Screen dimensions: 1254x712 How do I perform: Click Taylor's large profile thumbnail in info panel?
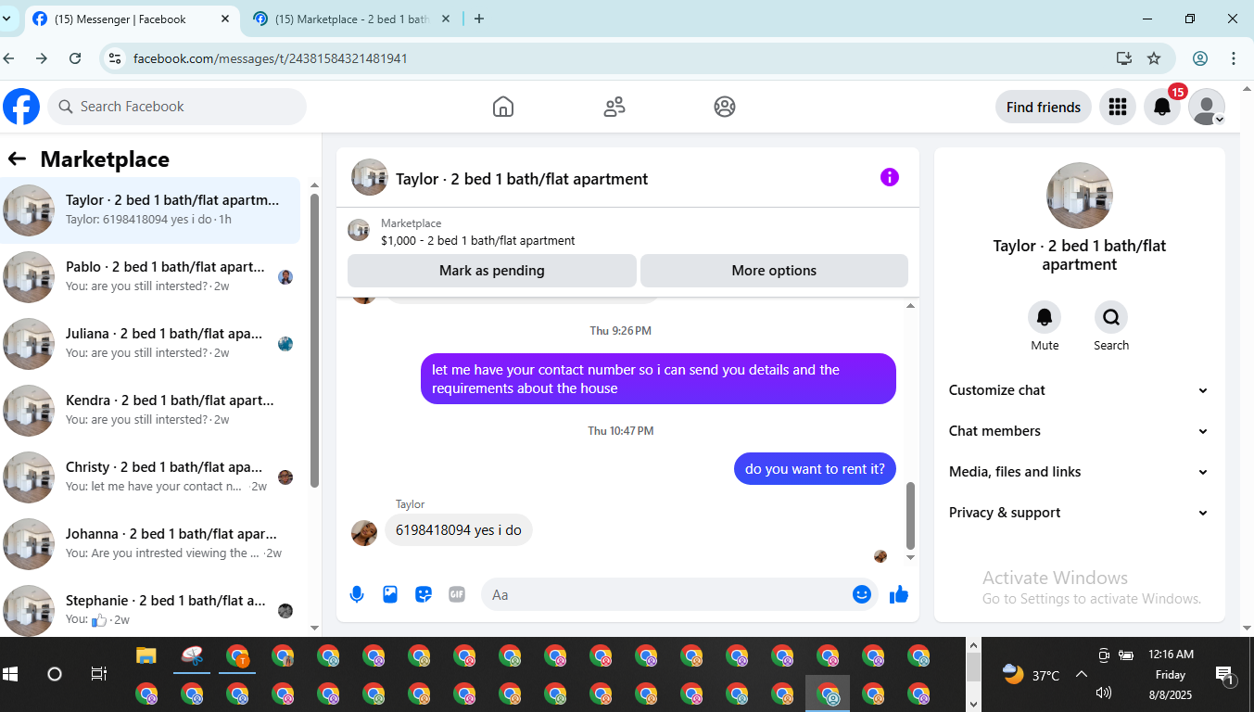click(1080, 196)
